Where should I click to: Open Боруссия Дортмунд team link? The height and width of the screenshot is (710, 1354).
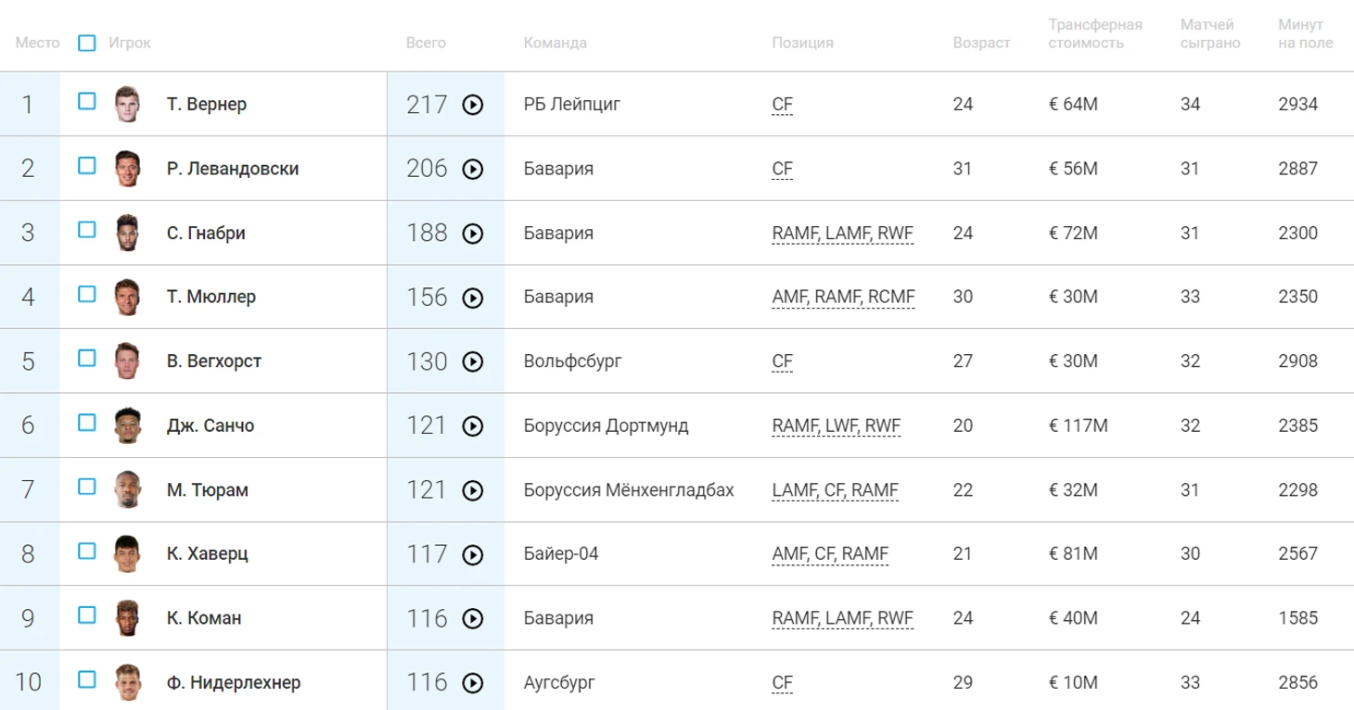coord(606,425)
